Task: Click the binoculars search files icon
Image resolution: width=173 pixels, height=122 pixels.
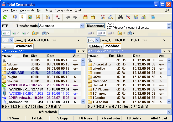Action: tap(120, 17)
